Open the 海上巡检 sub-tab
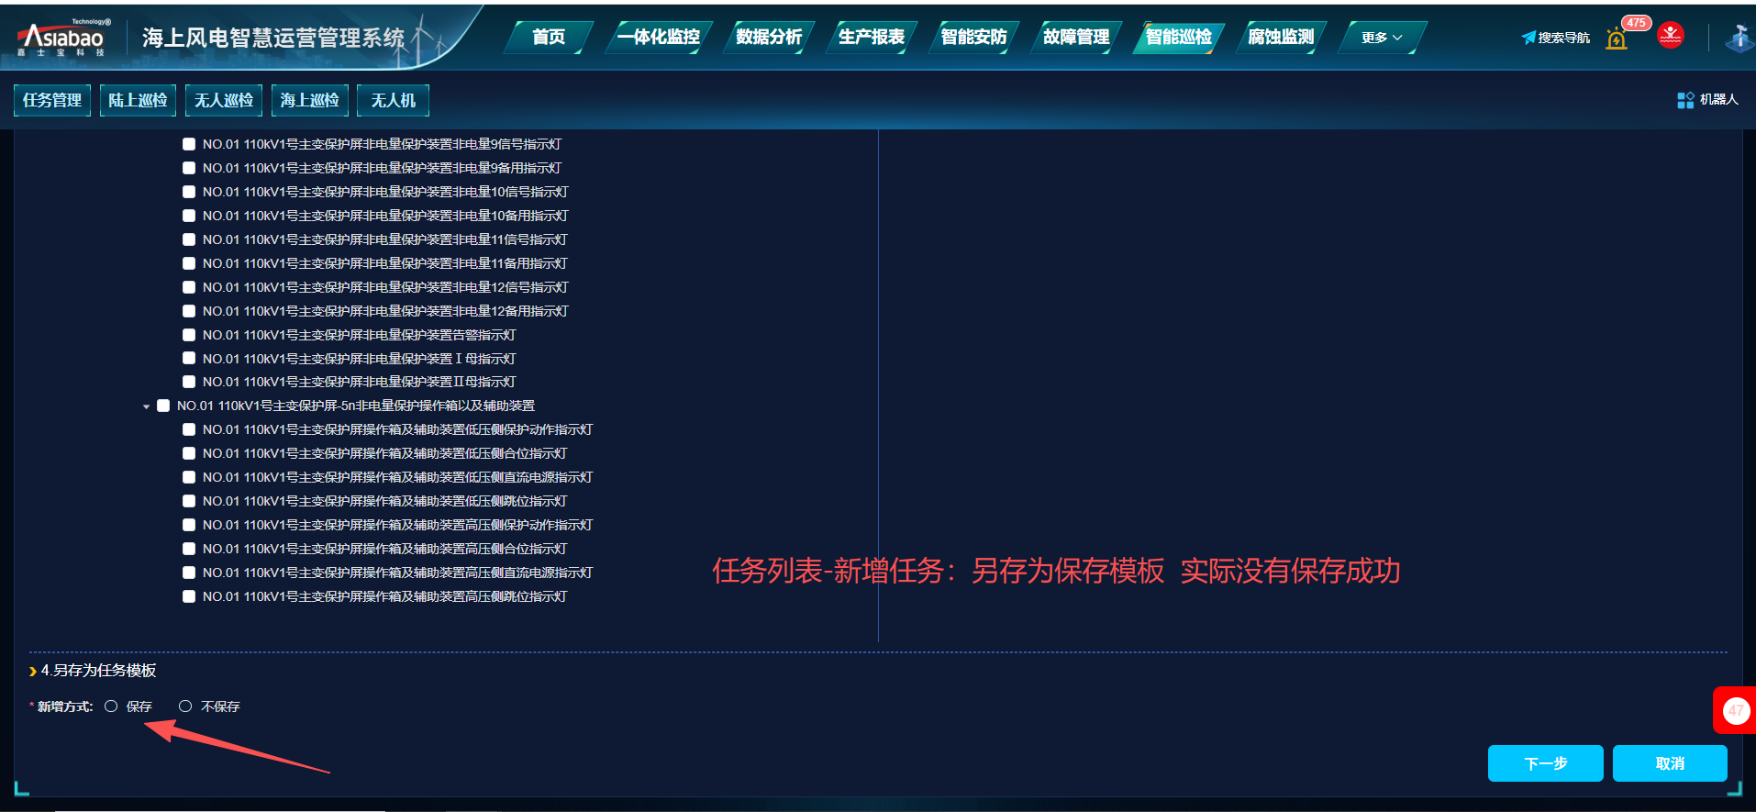This screenshot has height=812, width=1756. 309,100
